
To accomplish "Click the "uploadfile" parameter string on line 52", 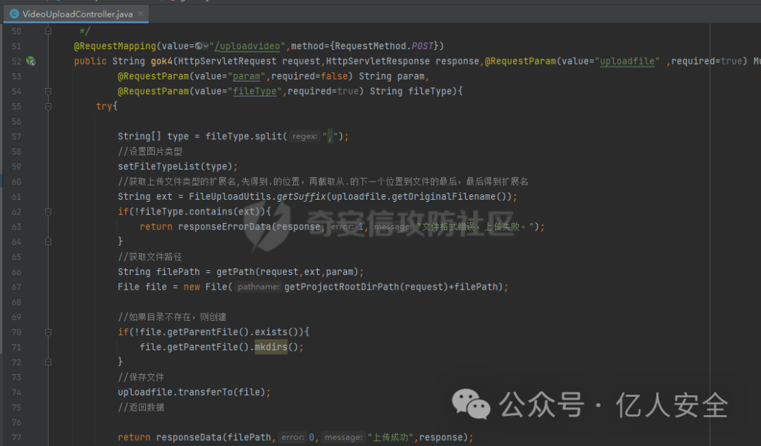I will (627, 61).
